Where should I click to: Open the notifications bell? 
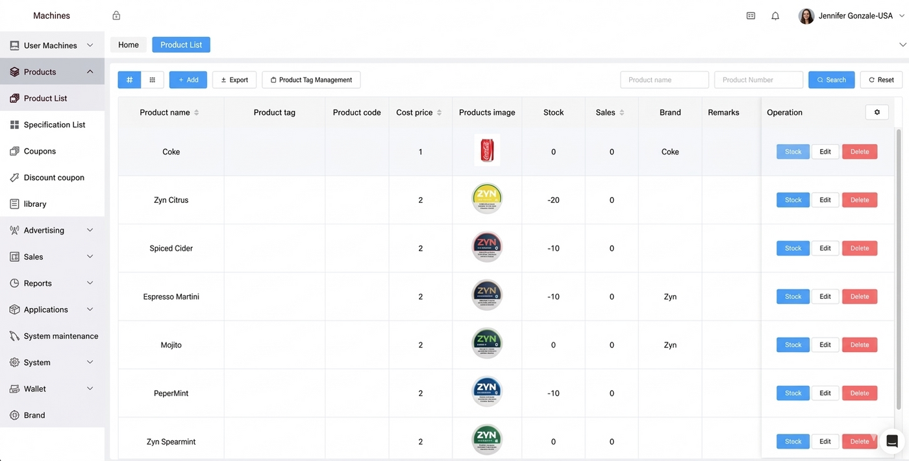775,16
